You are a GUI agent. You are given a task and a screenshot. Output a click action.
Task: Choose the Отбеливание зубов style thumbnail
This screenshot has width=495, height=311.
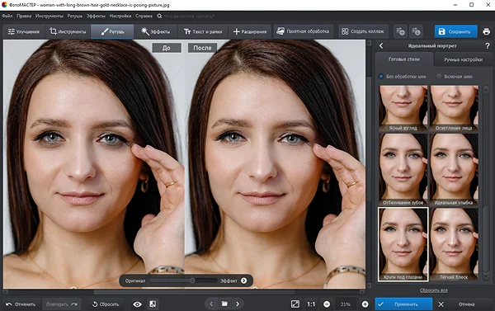point(403,170)
